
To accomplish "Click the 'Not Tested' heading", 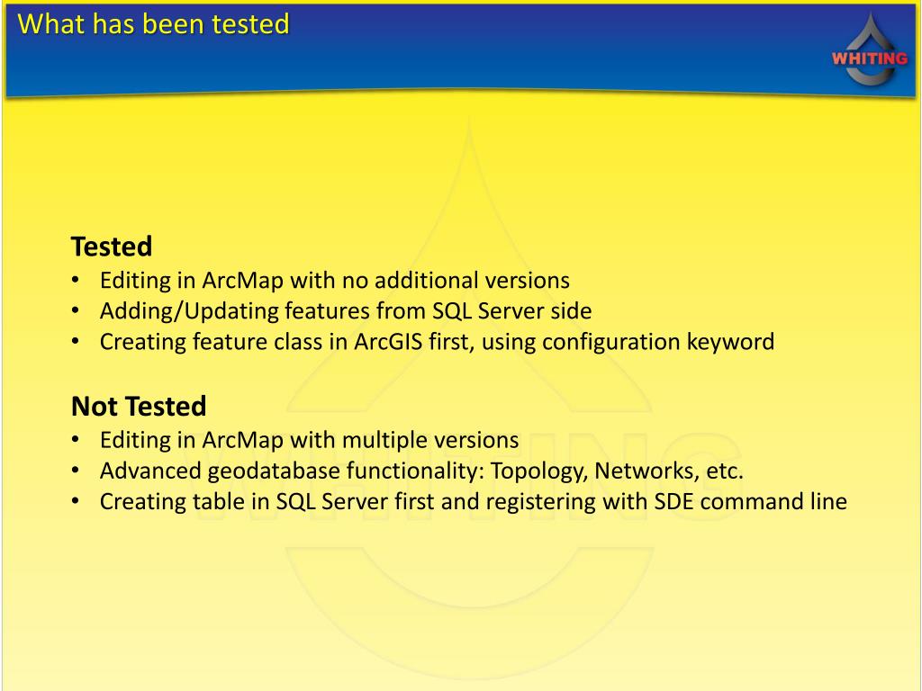I will (139, 406).
